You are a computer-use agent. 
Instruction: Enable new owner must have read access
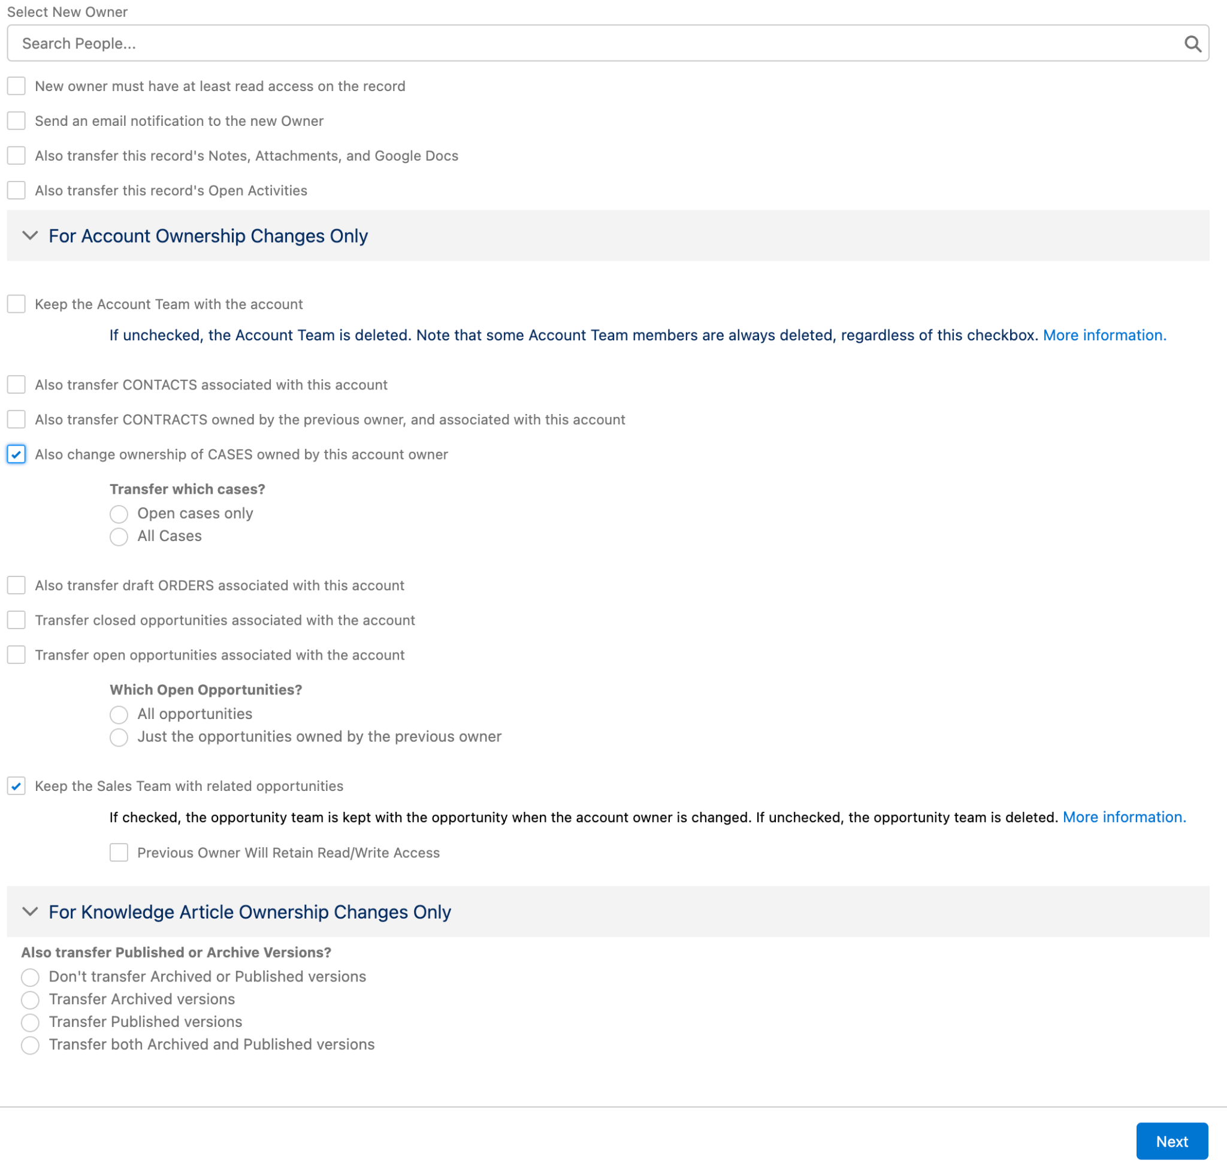[x=16, y=86]
